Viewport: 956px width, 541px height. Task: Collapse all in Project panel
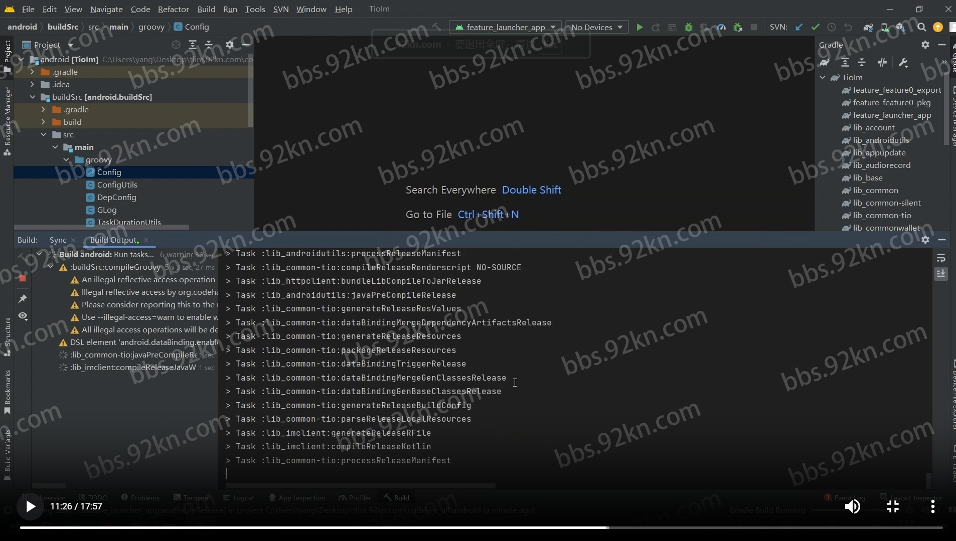coord(209,45)
